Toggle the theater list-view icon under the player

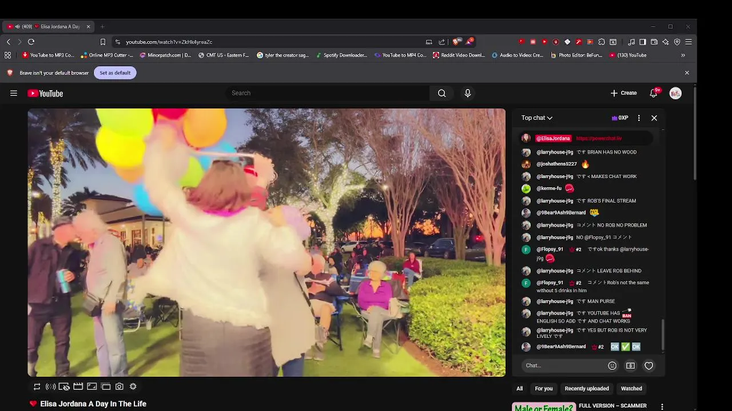[106, 386]
